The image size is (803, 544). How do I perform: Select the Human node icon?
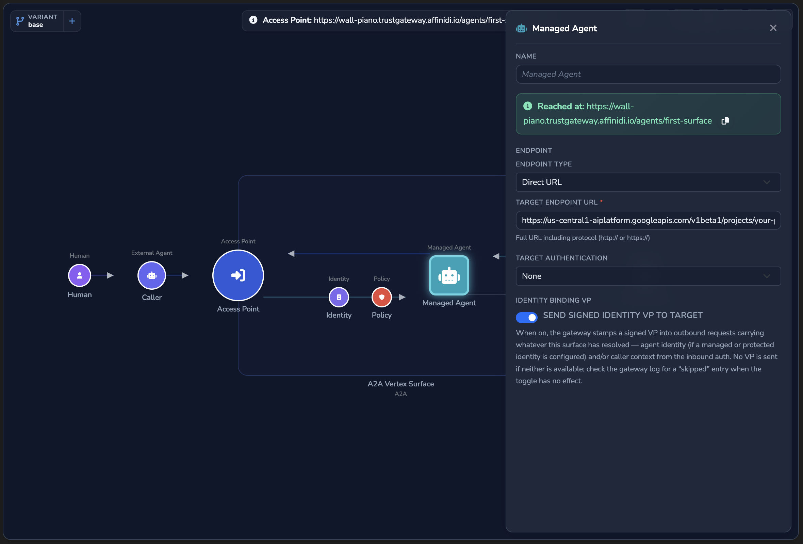coord(80,275)
